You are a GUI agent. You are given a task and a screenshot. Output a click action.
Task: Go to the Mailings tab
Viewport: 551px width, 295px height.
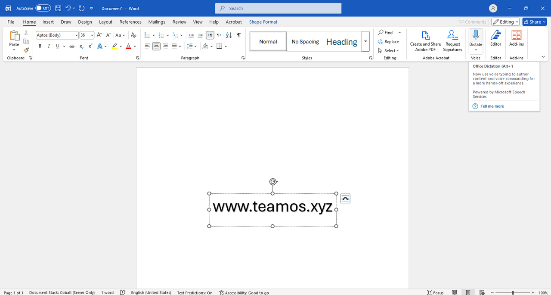157,22
